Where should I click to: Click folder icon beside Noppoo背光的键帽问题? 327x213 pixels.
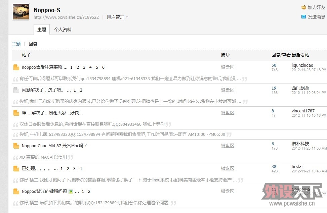(16, 191)
